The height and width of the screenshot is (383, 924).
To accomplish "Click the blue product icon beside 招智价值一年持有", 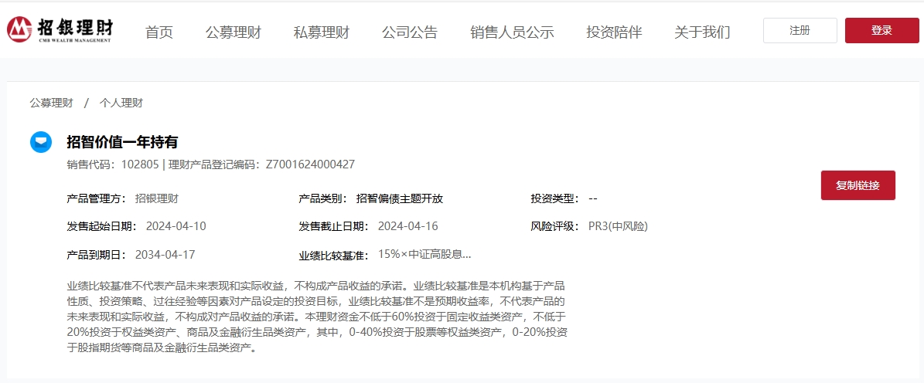I will pyautogui.click(x=41, y=142).
